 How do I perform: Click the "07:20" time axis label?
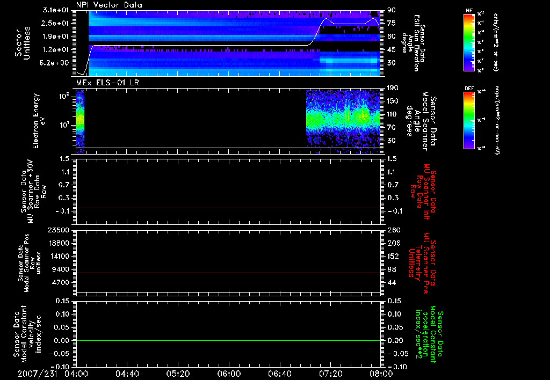pyautogui.click(x=330, y=374)
